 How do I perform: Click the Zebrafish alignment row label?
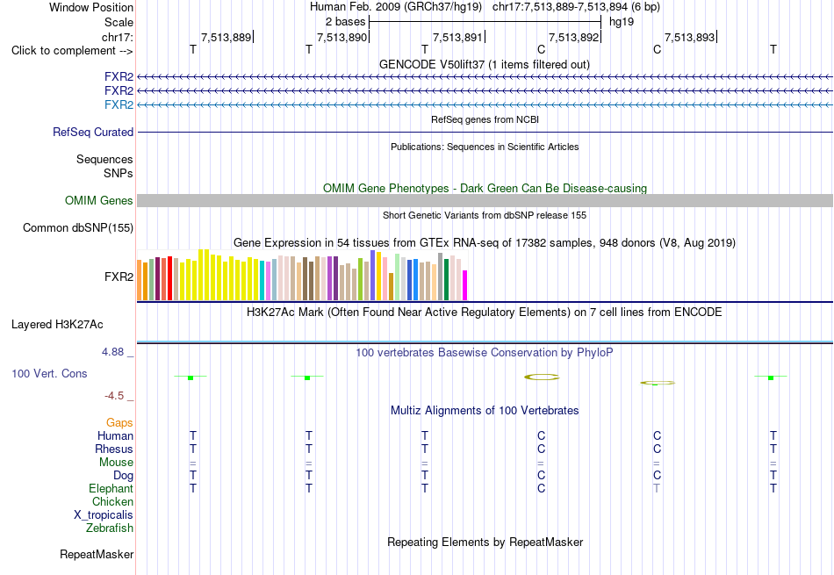110,528
